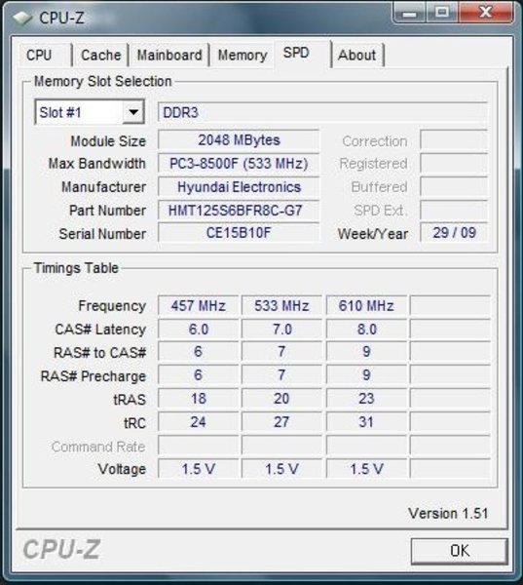Click the 29 / 09 week/year value
The height and width of the screenshot is (585, 523).
point(454,233)
